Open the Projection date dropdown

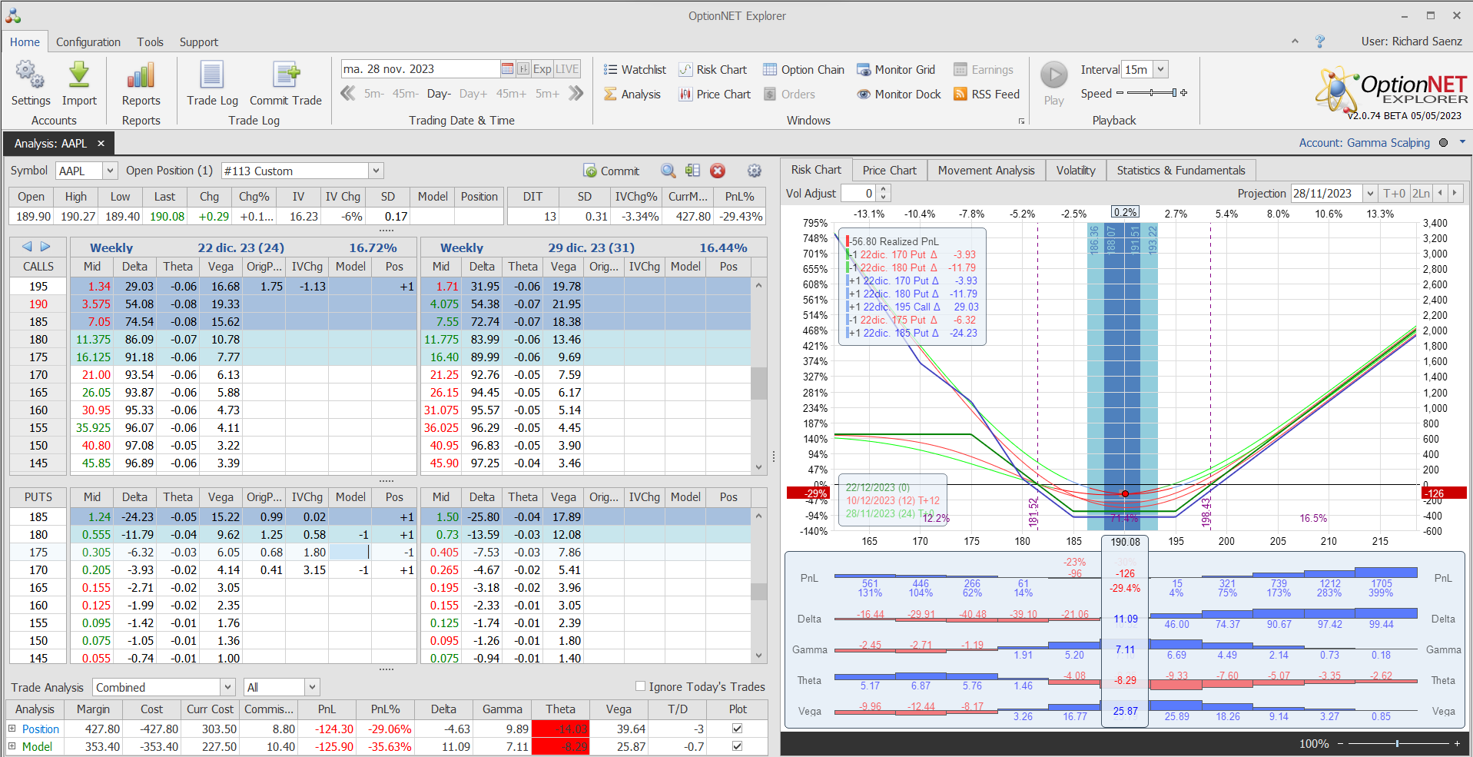point(1370,194)
